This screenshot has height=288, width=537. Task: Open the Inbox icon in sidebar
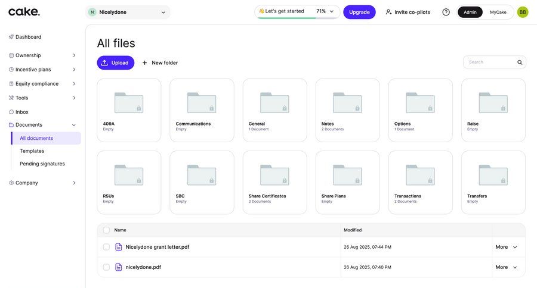[11, 112]
